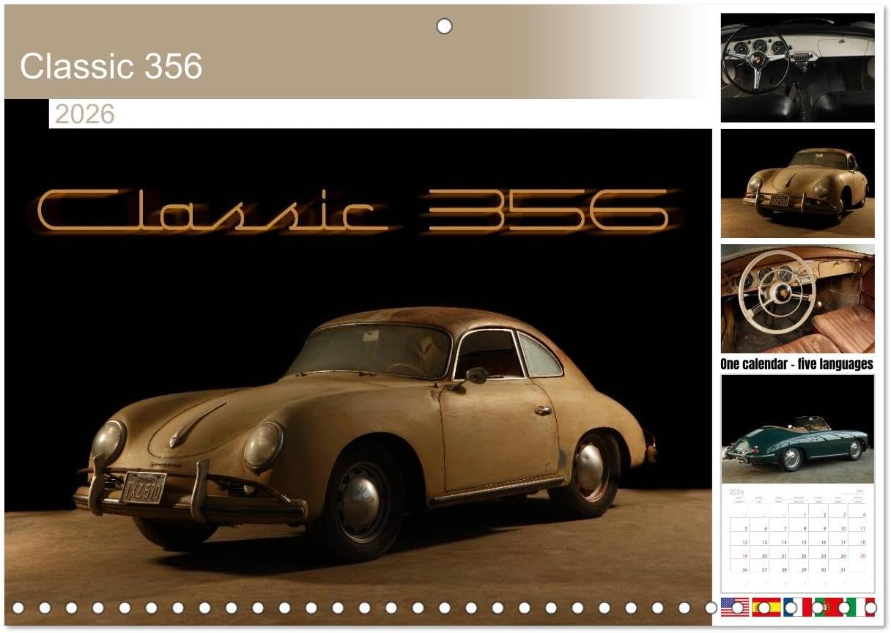Click the July 2026 sample calendar page

tap(798, 538)
